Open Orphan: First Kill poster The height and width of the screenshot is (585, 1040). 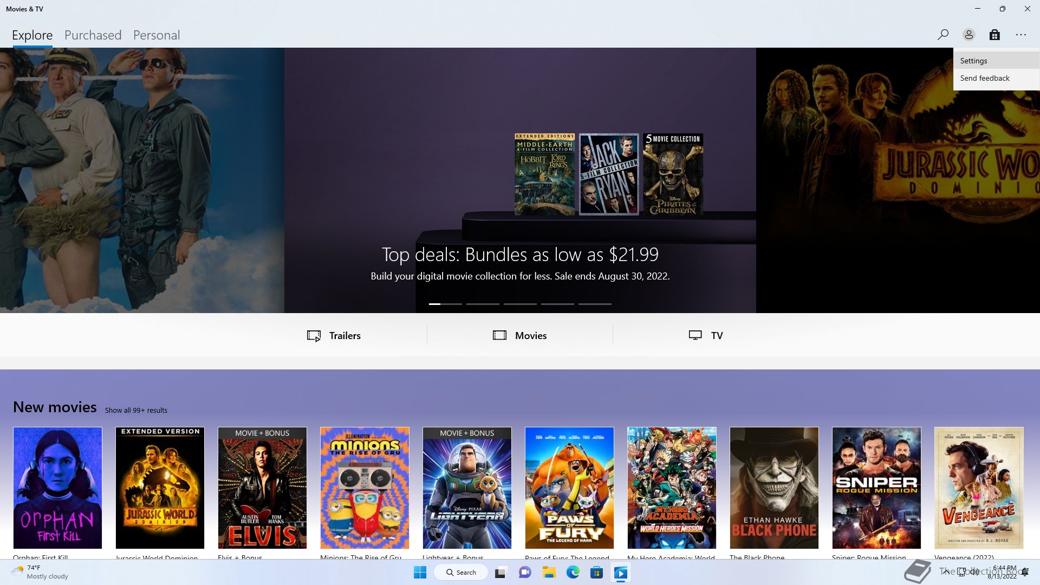(x=57, y=487)
